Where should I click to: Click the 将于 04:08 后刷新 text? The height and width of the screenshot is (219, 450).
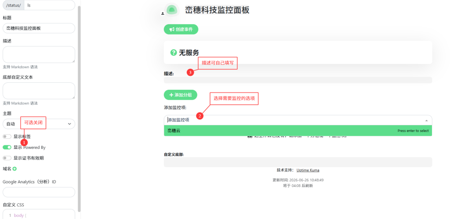pyautogui.click(x=298, y=186)
